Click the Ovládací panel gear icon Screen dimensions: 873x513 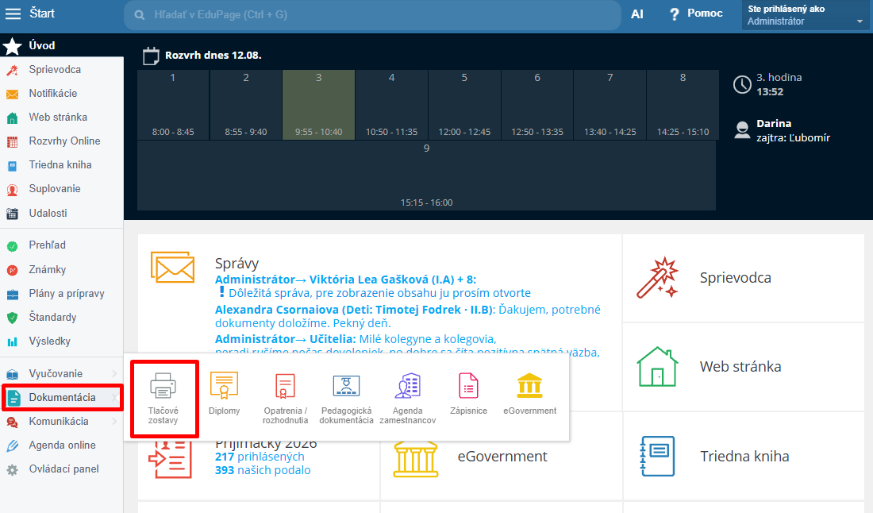tap(12, 469)
